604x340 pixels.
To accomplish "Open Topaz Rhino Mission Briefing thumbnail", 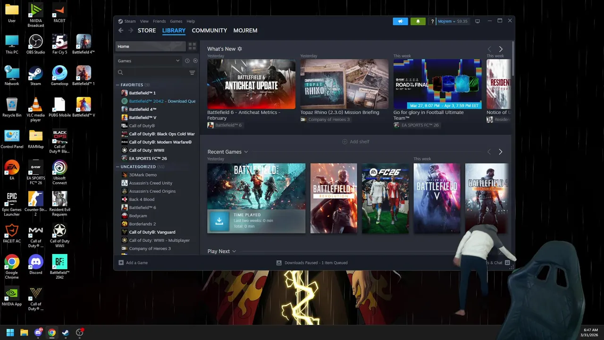I will 344,84.
